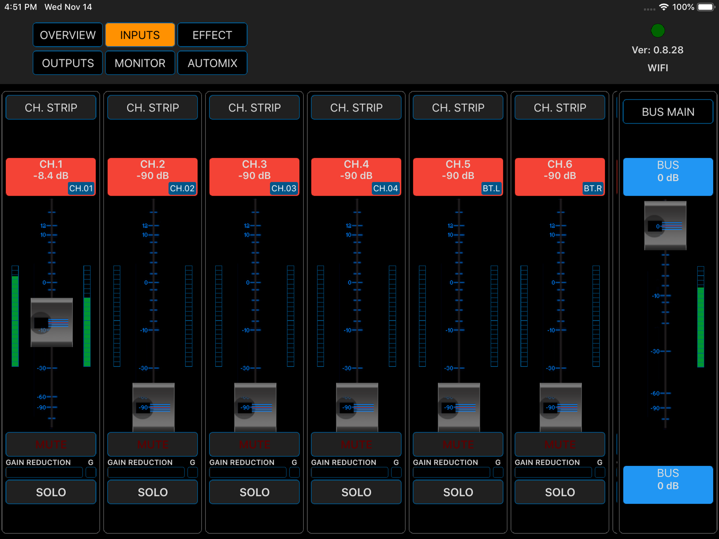Tap the BT.L source badge on CH.5
Screen dimensions: 719x539
click(x=491, y=188)
